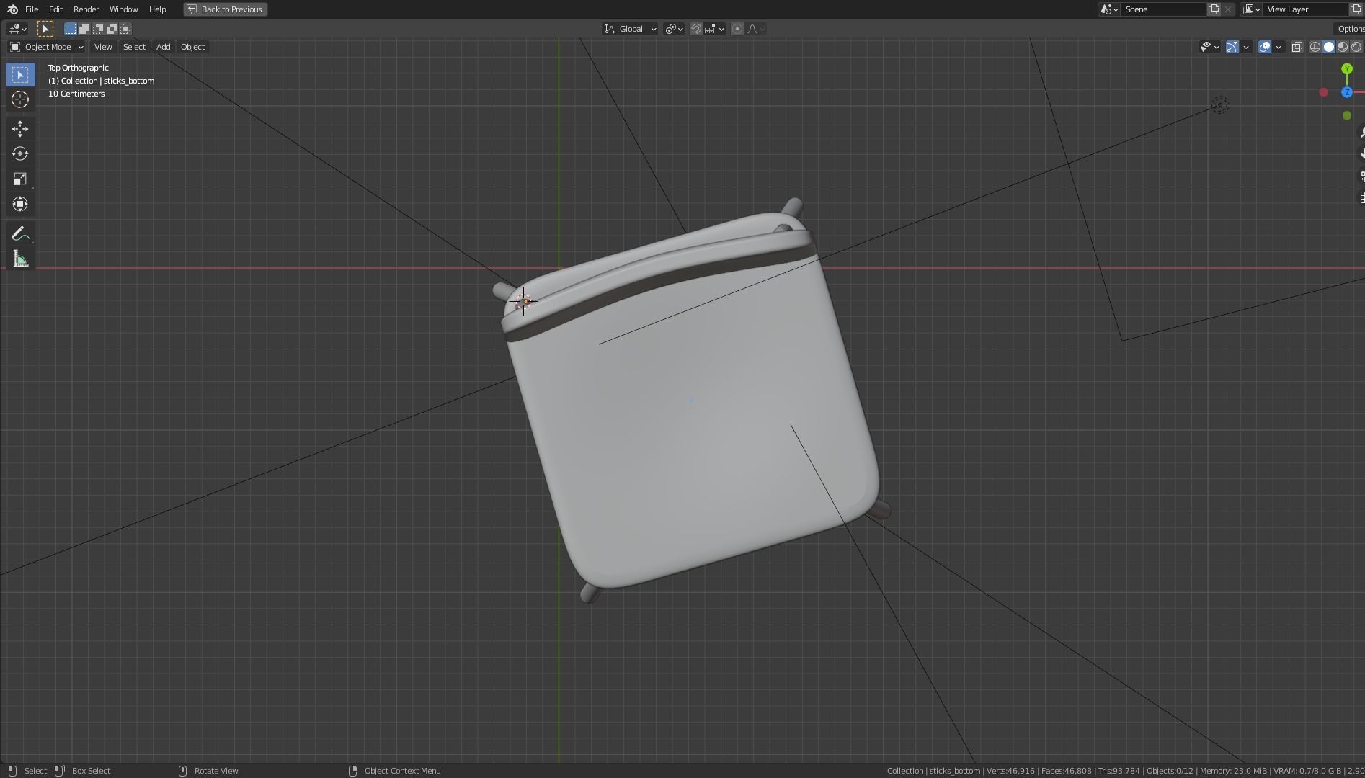This screenshot has width=1365, height=778.
Task: Toggle viewport overlays display
Action: (x=1265, y=47)
